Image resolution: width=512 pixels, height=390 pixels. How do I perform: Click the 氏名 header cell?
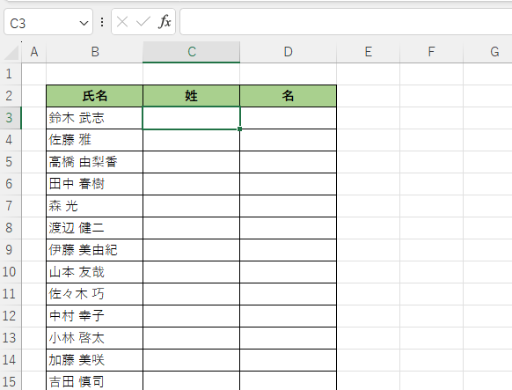click(95, 96)
